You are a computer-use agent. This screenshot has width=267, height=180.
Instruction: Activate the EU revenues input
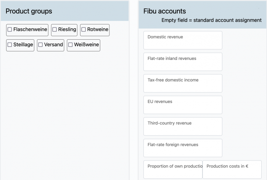183,105
